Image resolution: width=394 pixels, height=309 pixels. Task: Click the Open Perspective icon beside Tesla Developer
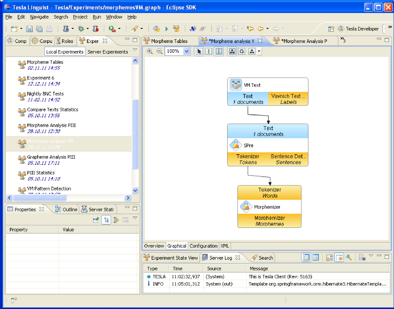(x=331, y=29)
